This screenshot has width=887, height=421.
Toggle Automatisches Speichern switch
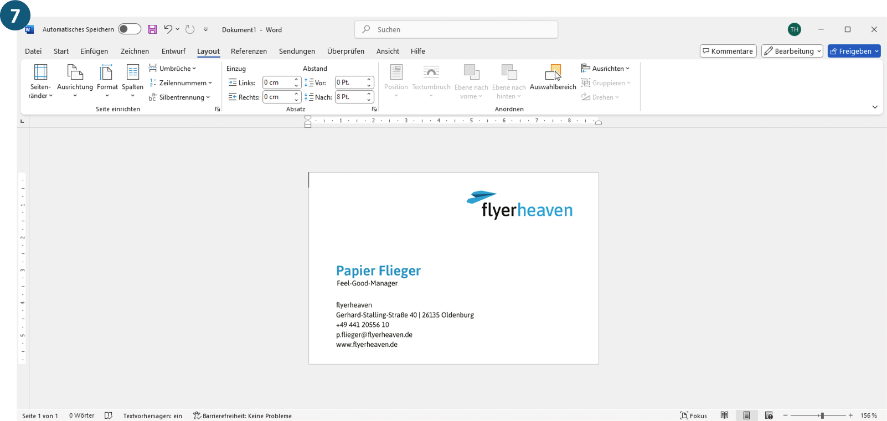[130, 29]
